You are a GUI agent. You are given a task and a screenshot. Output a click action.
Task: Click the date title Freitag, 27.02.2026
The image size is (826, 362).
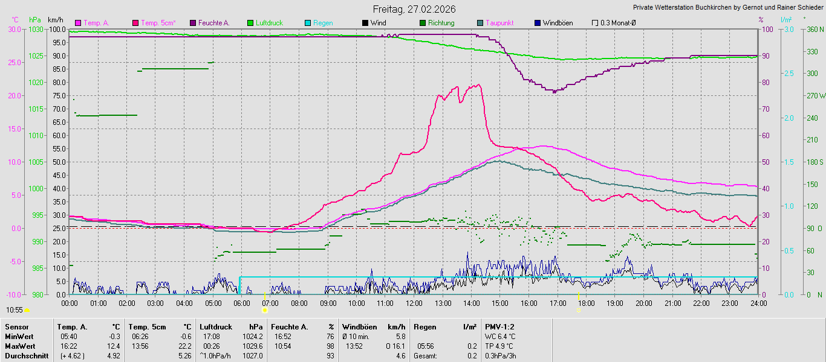coord(414,9)
